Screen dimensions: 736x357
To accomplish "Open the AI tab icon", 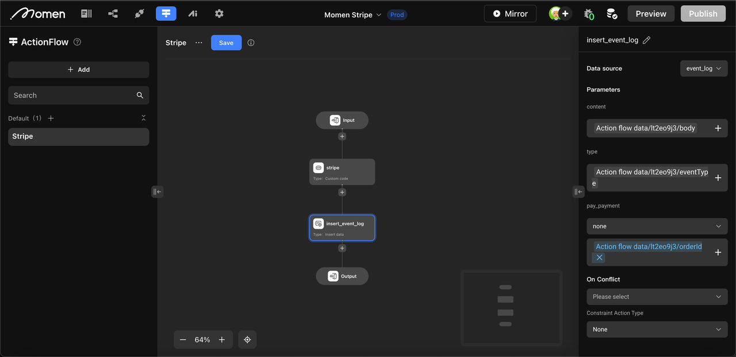I will [193, 13].
